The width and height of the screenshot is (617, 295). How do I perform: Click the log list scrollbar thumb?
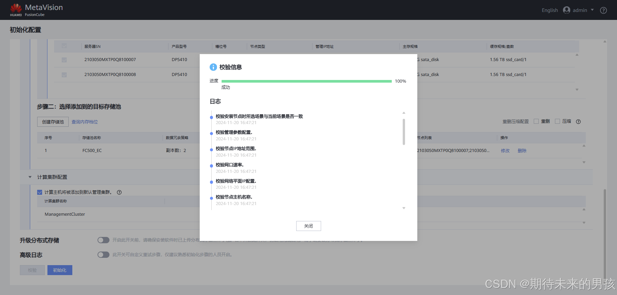tap(404, 132)
